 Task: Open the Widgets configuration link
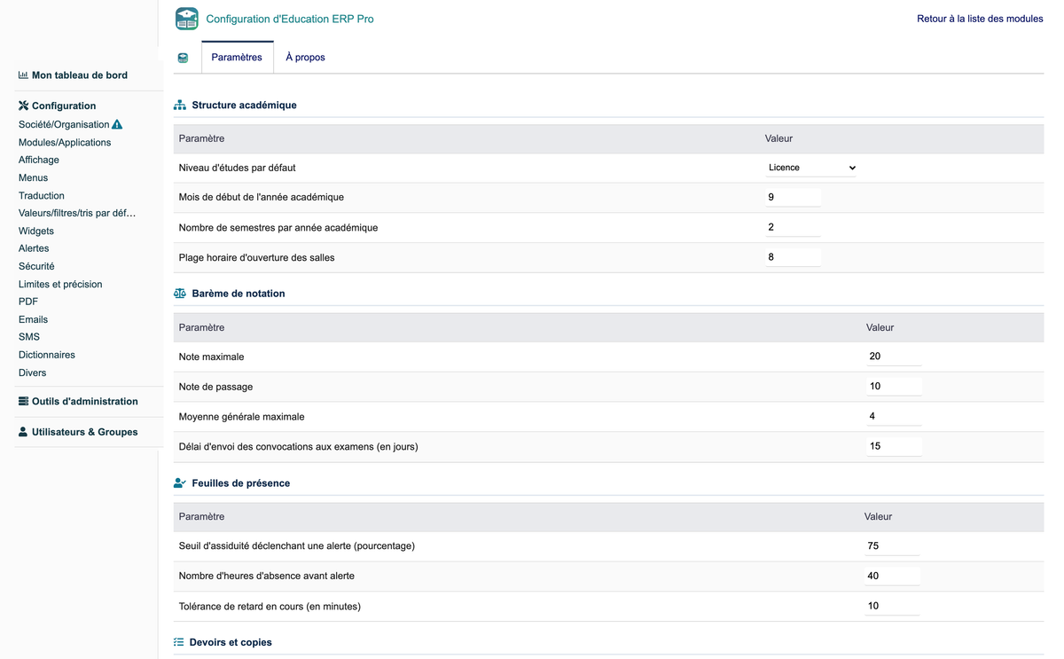click(x=36, y=231)
